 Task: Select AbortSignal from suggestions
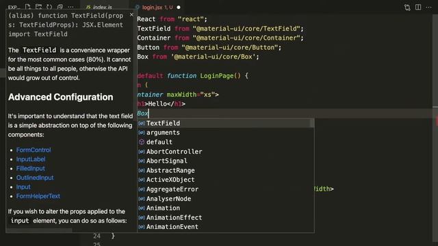[226, 161]
